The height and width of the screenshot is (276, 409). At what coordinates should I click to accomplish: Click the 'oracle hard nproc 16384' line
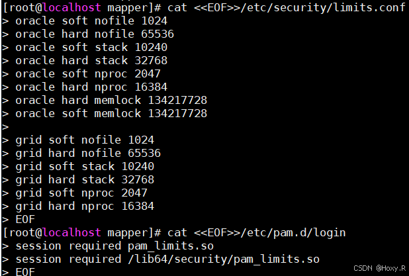pos(91,87)
